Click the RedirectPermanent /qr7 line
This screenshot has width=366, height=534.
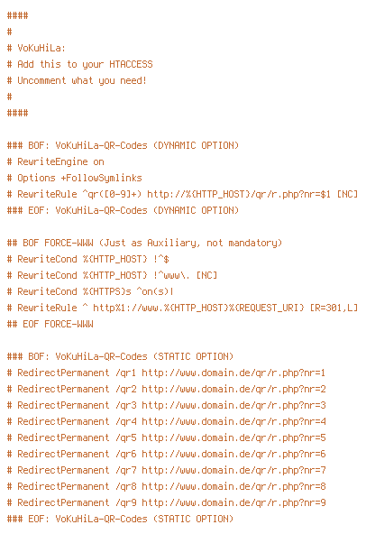point(166,470)
